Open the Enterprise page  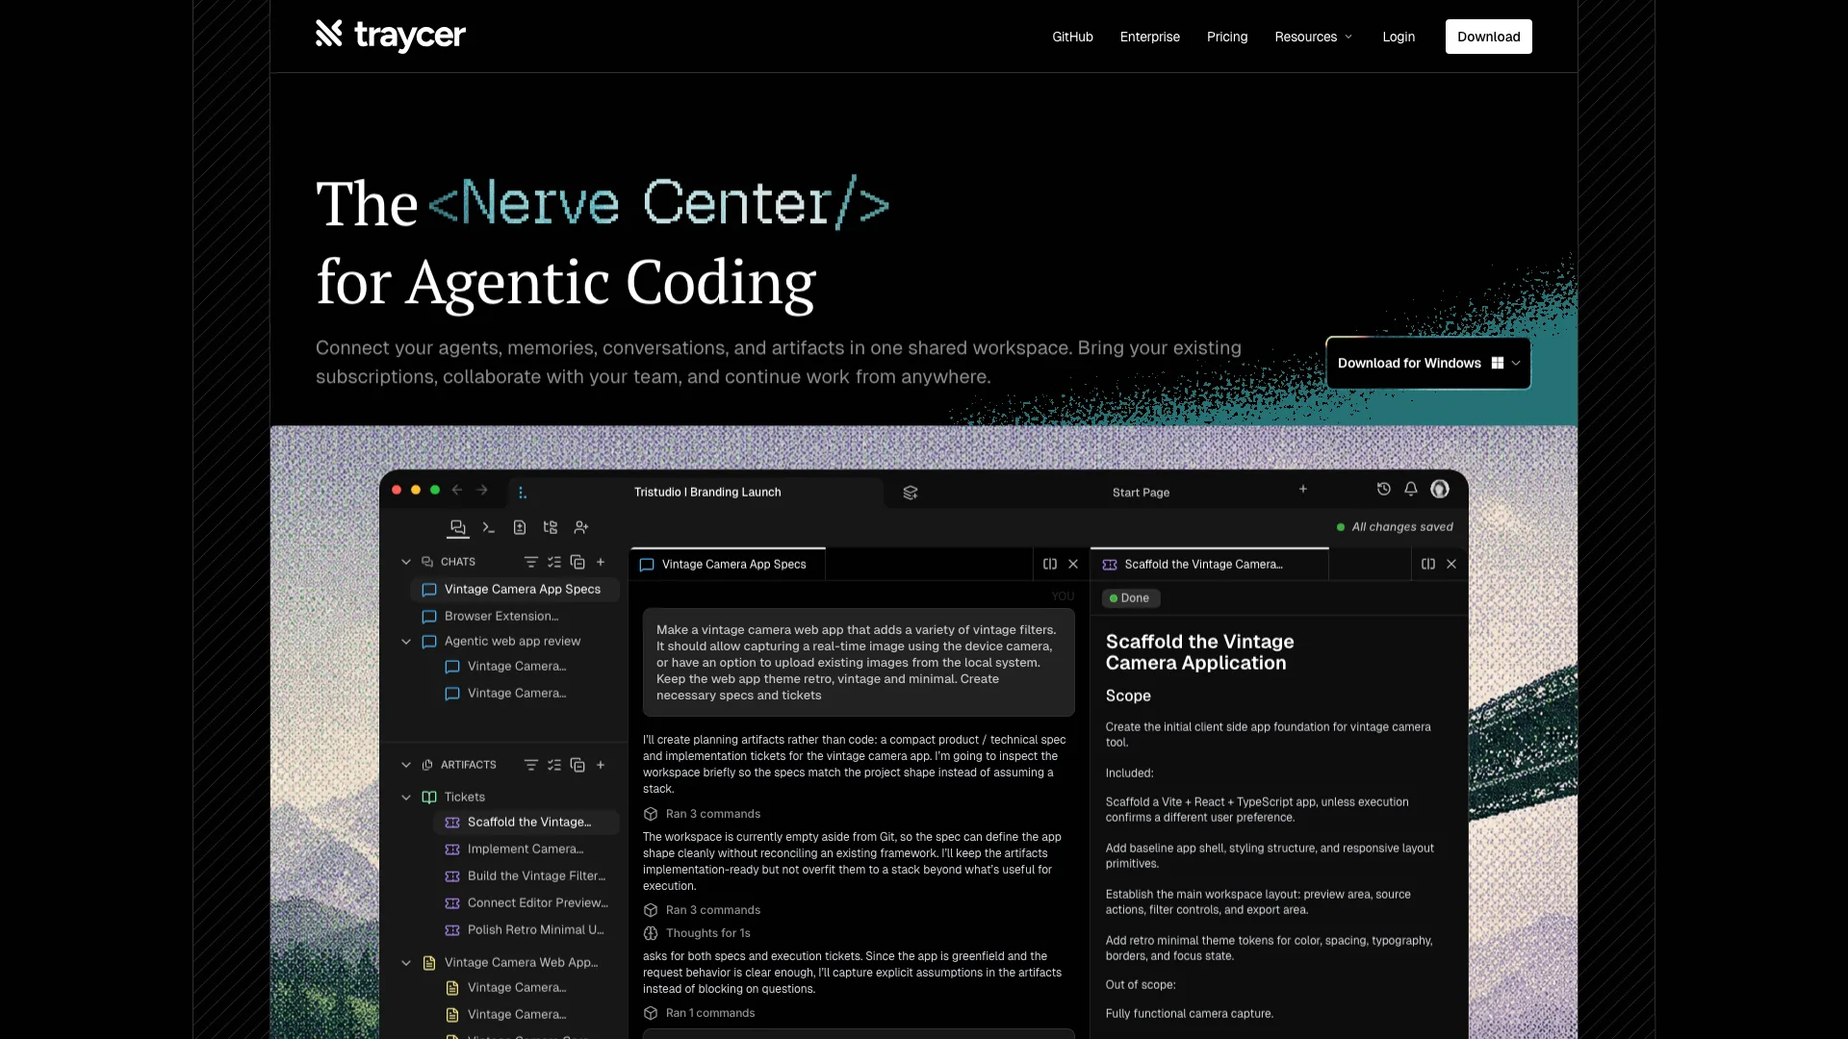point(1149,37)
